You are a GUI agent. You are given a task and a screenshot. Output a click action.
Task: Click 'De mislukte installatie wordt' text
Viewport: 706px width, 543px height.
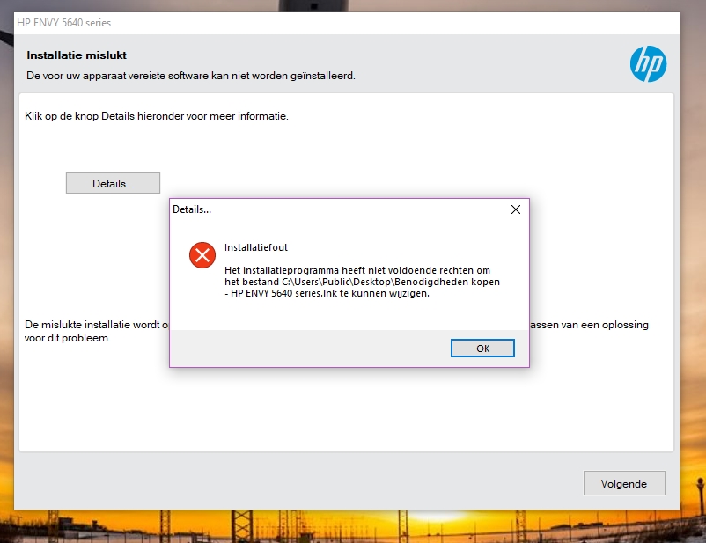point(96,325)
